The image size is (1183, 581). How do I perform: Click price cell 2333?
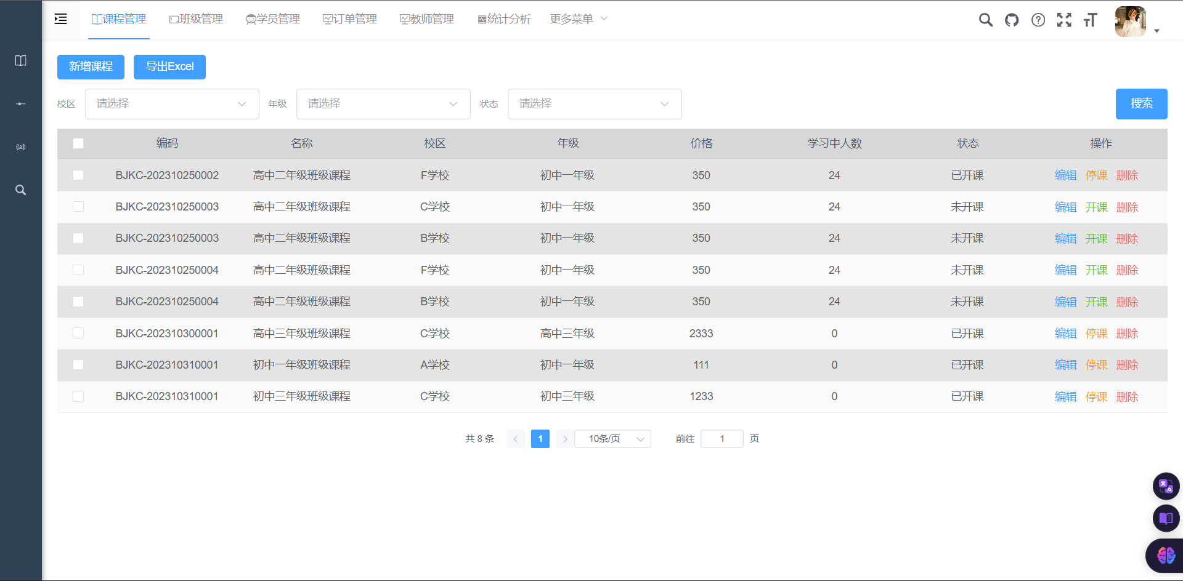(x=701, y=334)
